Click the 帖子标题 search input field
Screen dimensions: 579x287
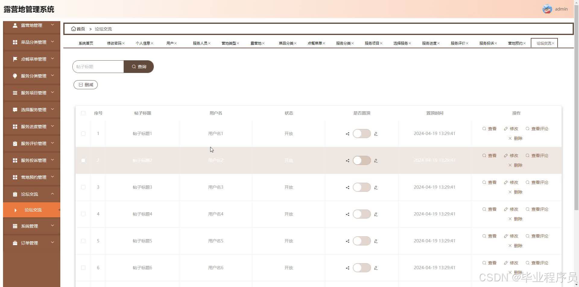[x=98, y=67]
